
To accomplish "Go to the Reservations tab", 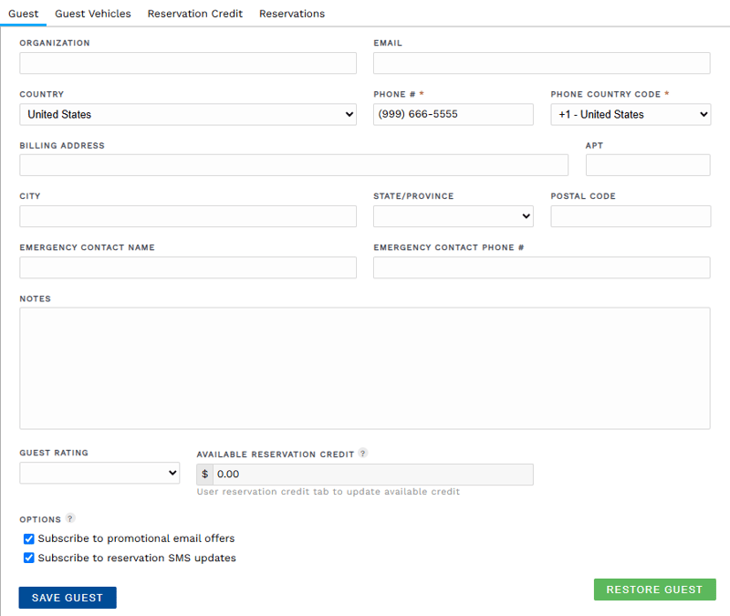I will point(292,14).
